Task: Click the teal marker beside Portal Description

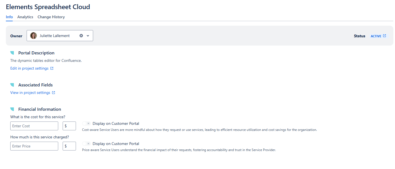Action: pos(12,53)
